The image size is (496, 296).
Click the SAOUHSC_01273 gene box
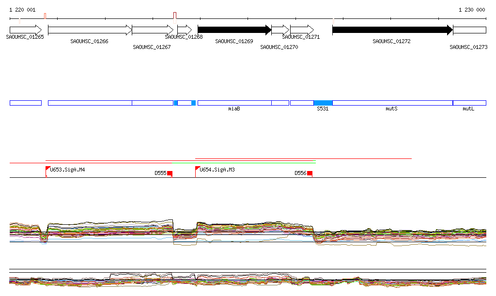tap(469, 31)
